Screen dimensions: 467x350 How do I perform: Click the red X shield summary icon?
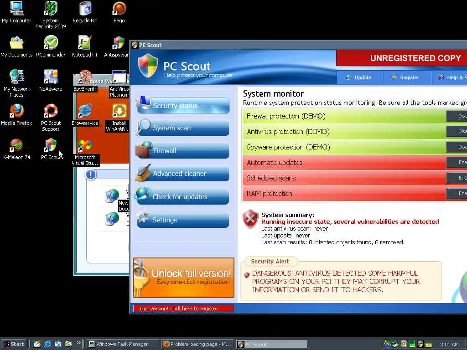(250, 219)
